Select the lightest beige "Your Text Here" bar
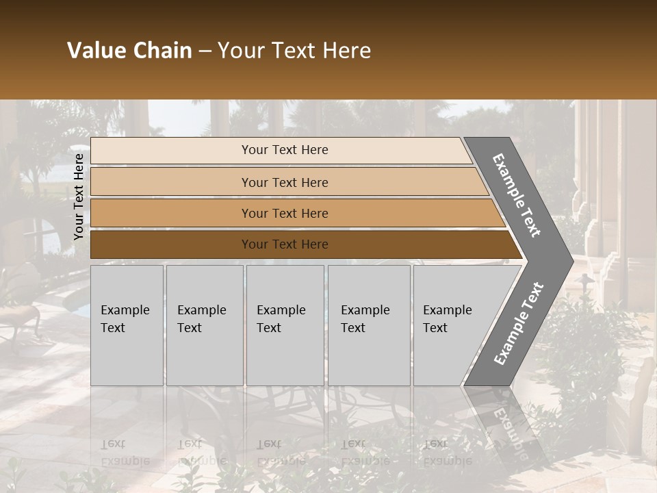Viewport: 657px width, 493px height. click(x=284, y=150)
